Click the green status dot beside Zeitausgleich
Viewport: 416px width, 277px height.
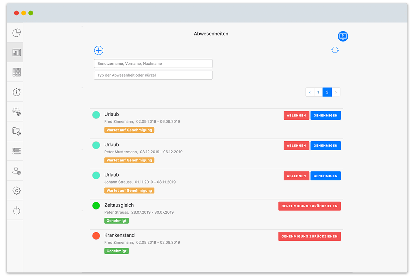[x=96, y=205]
